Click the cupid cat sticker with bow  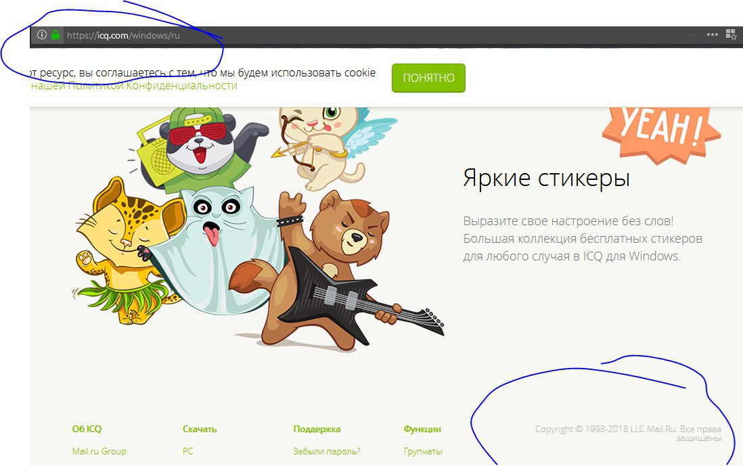[x=332, y=146]
